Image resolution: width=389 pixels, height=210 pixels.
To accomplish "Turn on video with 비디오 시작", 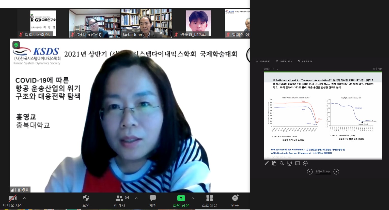I will click(x=13, y=198).
